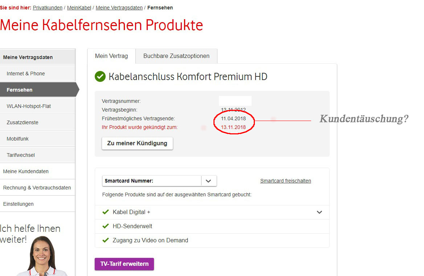
Task: Expand the Kabel Digital + chevron
Action: pos(319,212)
